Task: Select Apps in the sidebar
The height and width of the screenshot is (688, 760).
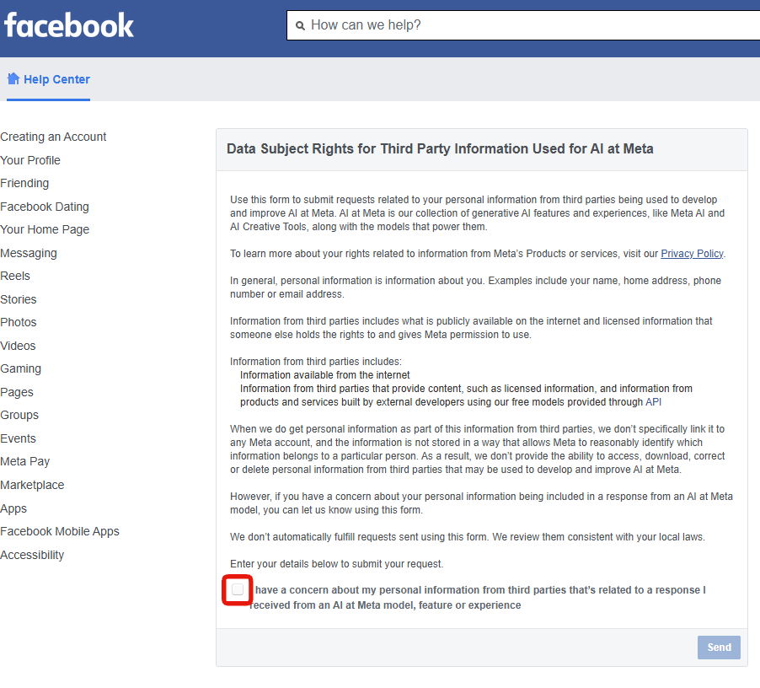Action: 13,508
